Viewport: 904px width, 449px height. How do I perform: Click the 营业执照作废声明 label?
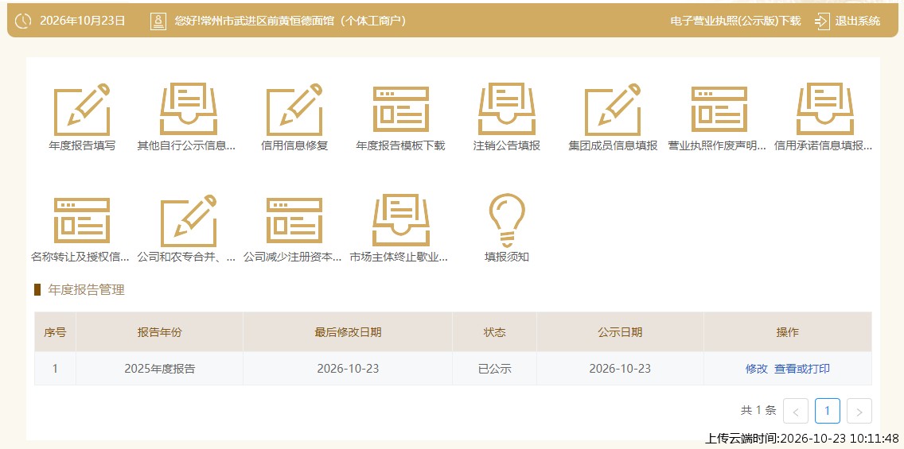click(717, 145)
